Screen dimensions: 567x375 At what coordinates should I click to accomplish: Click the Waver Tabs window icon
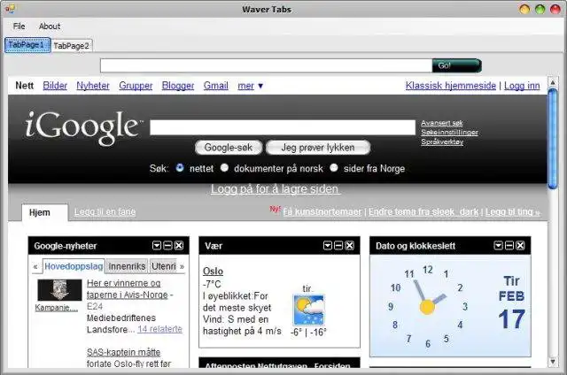click(x=10, y=9)
